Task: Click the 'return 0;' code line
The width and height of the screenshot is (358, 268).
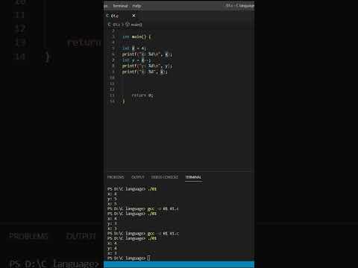Action: 142,95
